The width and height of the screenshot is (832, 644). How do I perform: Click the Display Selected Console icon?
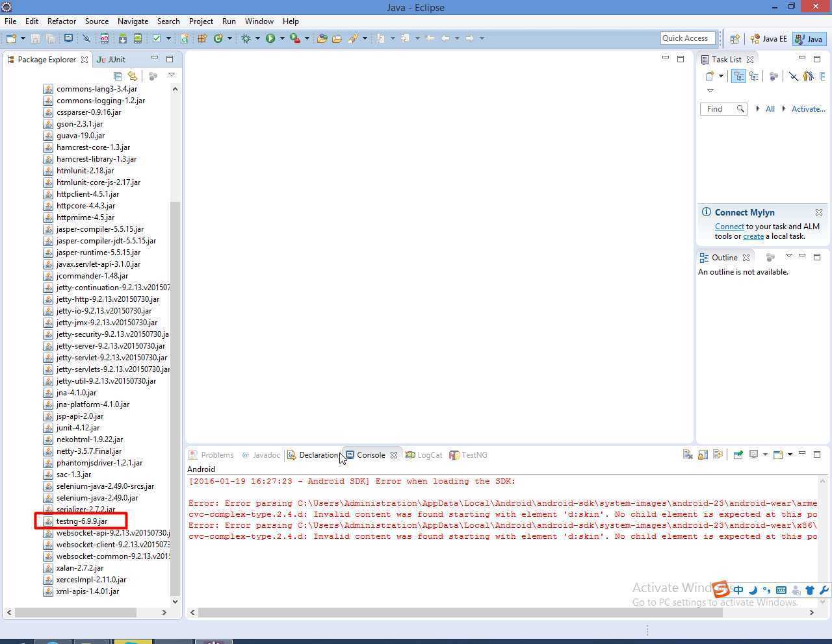tap(753, 454)
